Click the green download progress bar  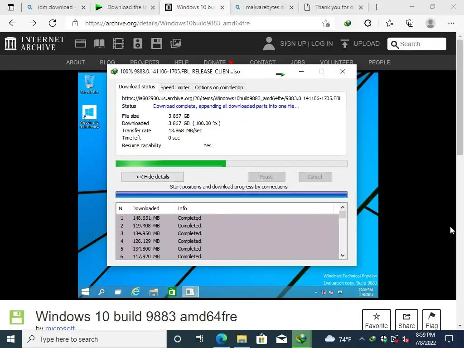tap(232, 164)
